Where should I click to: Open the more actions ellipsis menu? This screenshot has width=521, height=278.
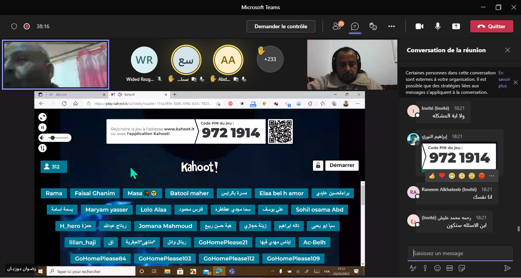pyautogui.click(x=392, y=26)
